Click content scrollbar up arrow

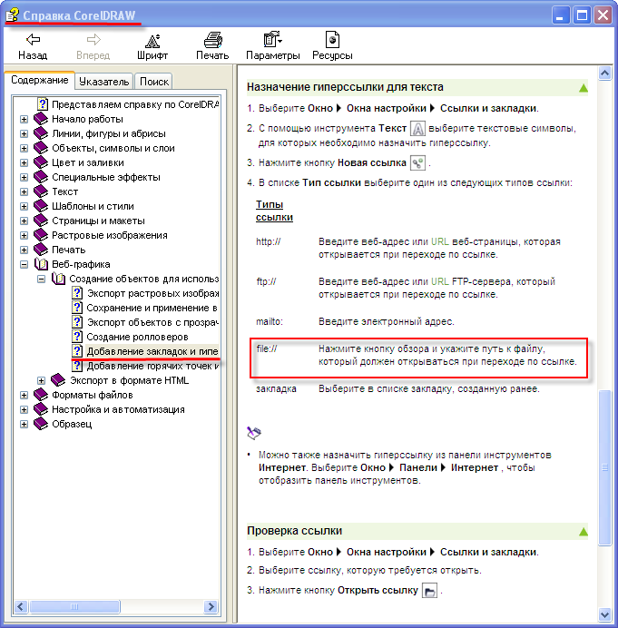[604, 74]
